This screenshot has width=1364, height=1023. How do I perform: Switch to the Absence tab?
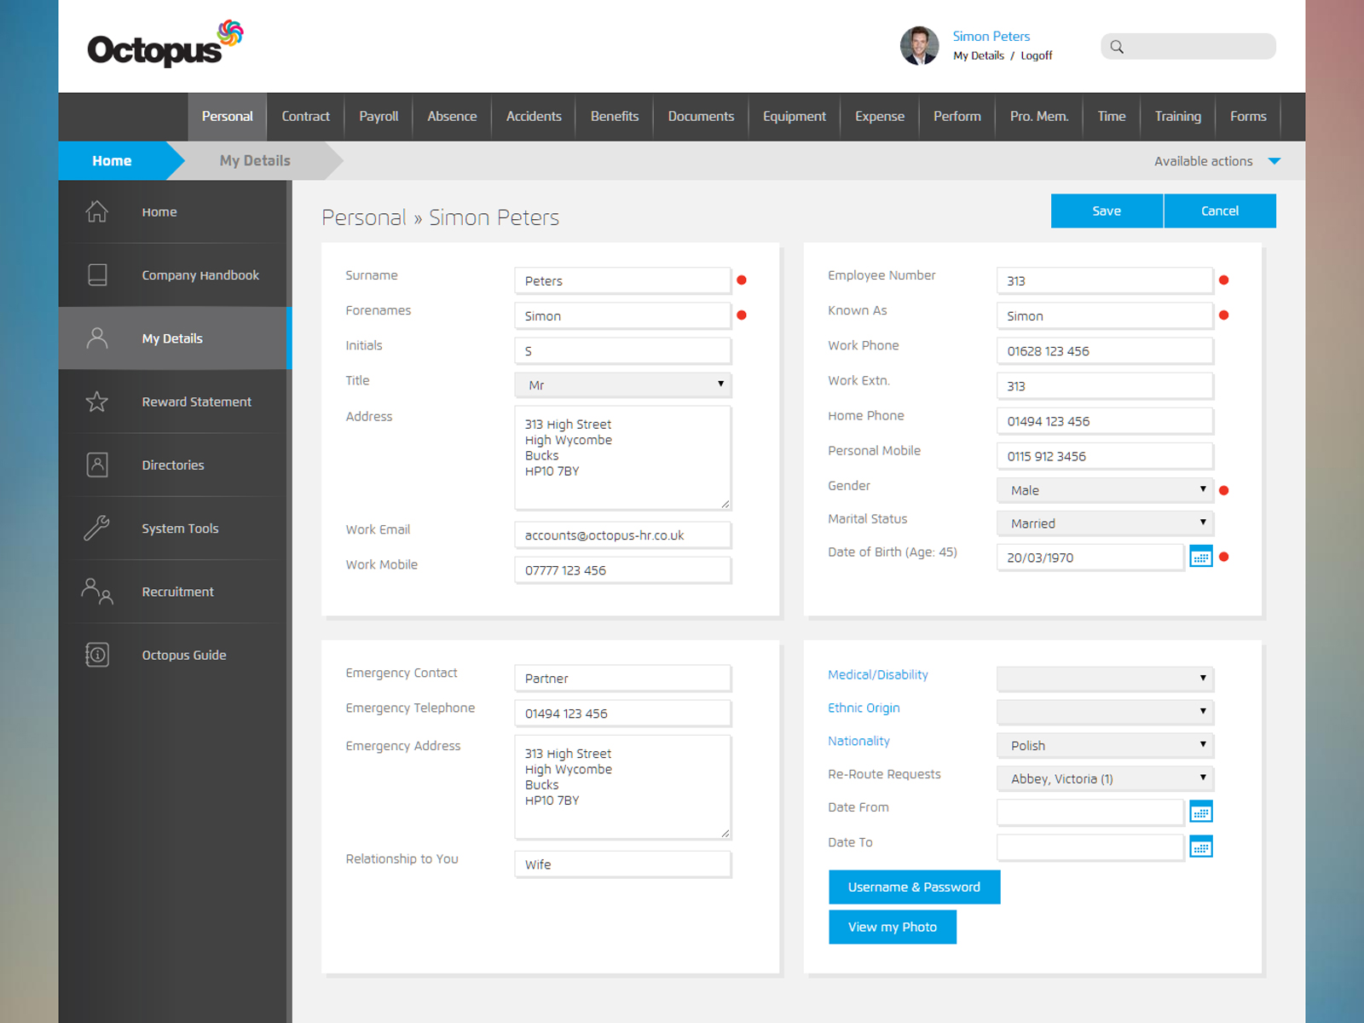click(x=452, y=117)
